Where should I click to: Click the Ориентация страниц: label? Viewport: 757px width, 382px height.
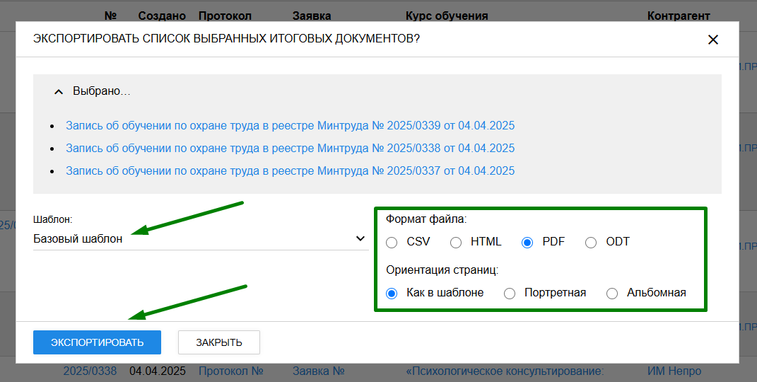point(442,270)
